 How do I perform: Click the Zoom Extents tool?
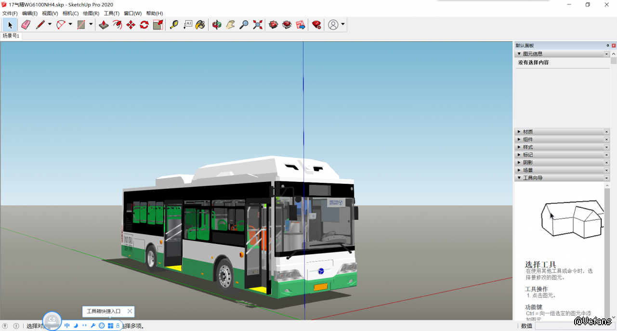coord(258,25)
